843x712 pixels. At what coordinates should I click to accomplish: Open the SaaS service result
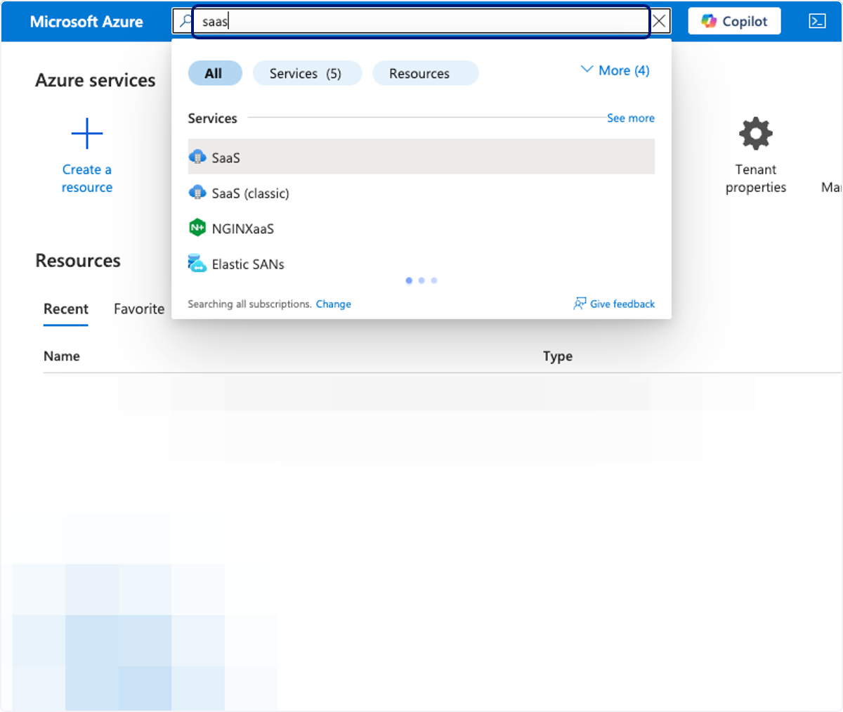click(x=421, y=157)
